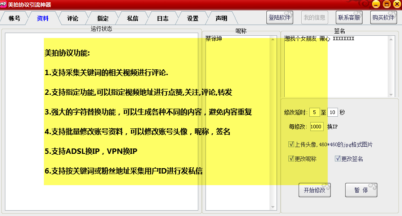The width and height of the screenshot is (402, 216).
Task: Click down arrow of 签名 box scrollbar
Action: click(391, 94)
